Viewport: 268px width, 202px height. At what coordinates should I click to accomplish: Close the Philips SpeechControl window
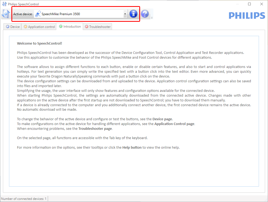[x=262, y=4]
